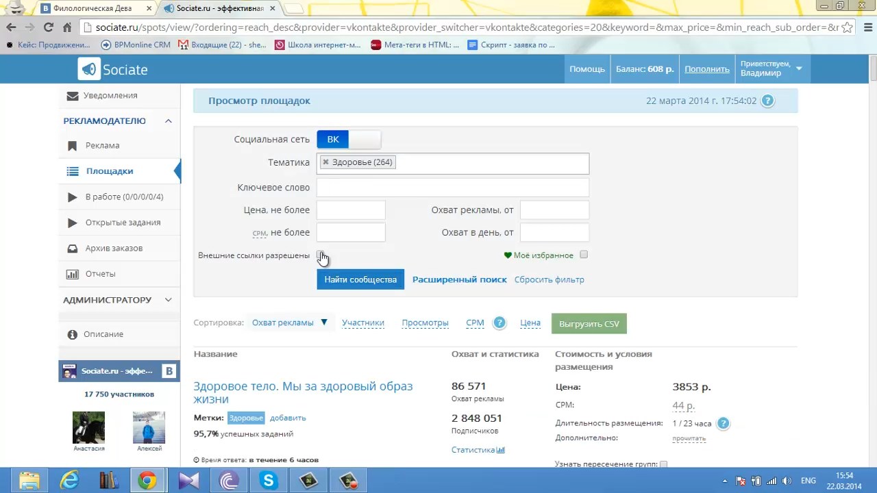Open Skype from the Windows taskbar

click(268, 481)
